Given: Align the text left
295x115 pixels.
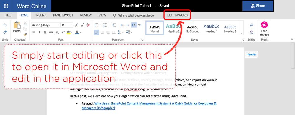Looking at the screenshot, I should pos(96,32).
